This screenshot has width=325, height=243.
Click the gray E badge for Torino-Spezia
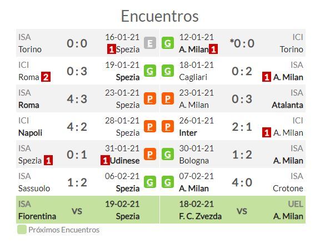pyautogui.click(x=150, y=43)
